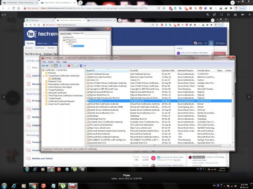Go back in Chrome
253x189 pixels.
point(3,8)
